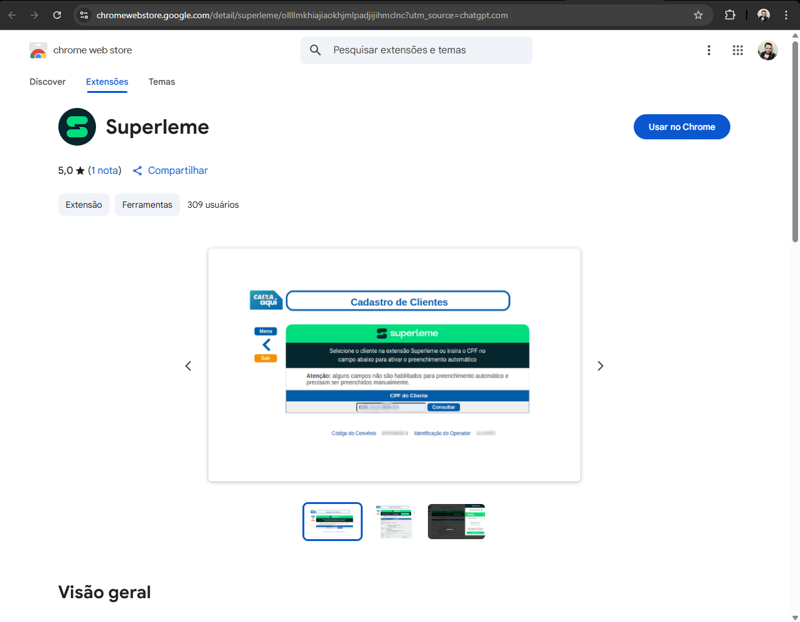
Task: Click the site information icon in address bar
Action: 83,14
